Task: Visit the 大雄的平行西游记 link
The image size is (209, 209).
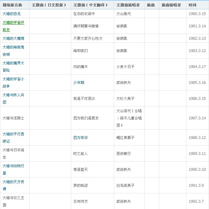Action: [x=13, y=134]
